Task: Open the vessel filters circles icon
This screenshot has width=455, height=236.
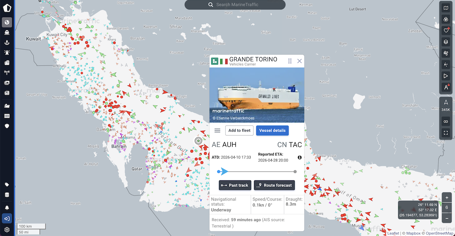Action: (446, 20)
